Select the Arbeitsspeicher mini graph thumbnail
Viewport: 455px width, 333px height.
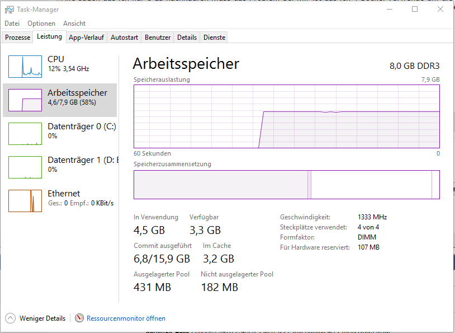pyautogui.click(x=25, y=100)
